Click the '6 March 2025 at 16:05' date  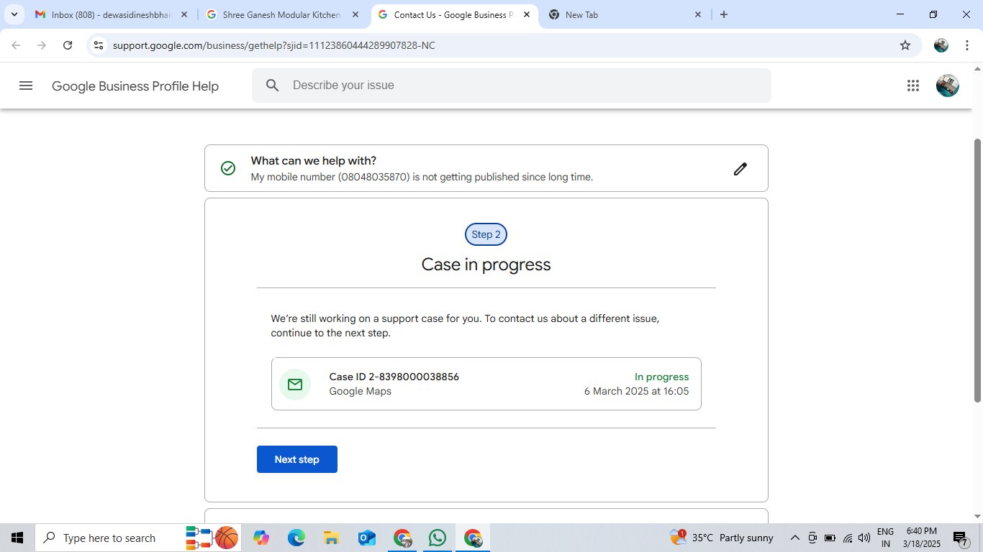point(636,392)
